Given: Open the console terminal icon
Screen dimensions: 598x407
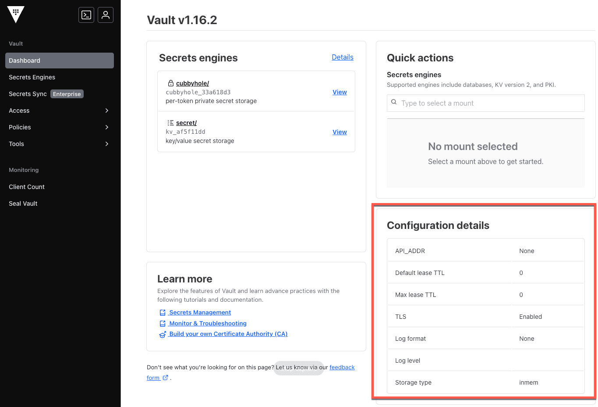Looking at the screenshot, I should point(86,15).
